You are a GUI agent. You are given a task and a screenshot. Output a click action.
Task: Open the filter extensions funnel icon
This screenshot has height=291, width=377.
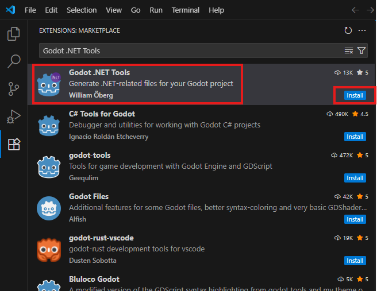(361, 51)
